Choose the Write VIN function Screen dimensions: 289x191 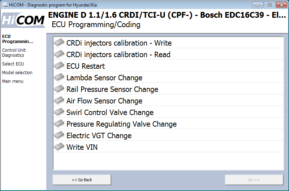click(82, 147)
